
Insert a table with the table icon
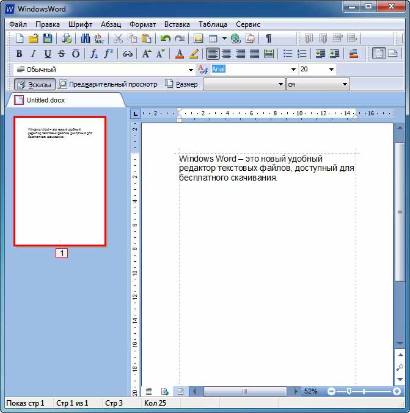213,38
